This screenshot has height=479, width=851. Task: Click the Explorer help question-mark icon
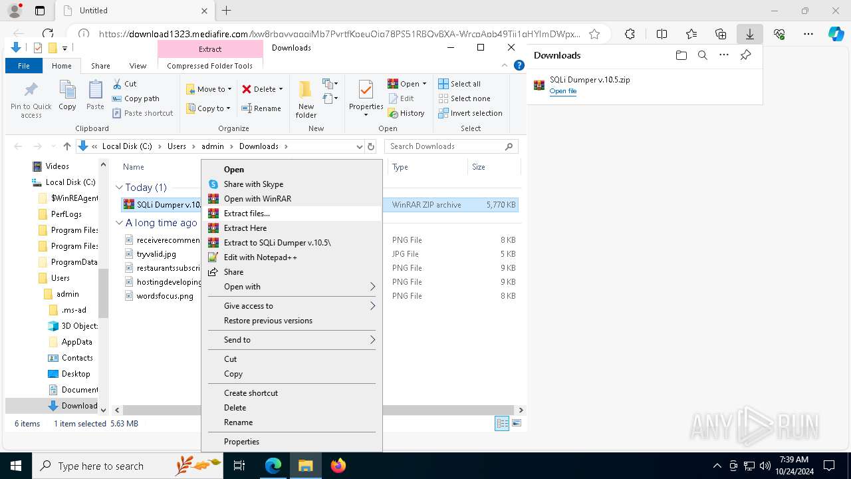coord(519,65)
